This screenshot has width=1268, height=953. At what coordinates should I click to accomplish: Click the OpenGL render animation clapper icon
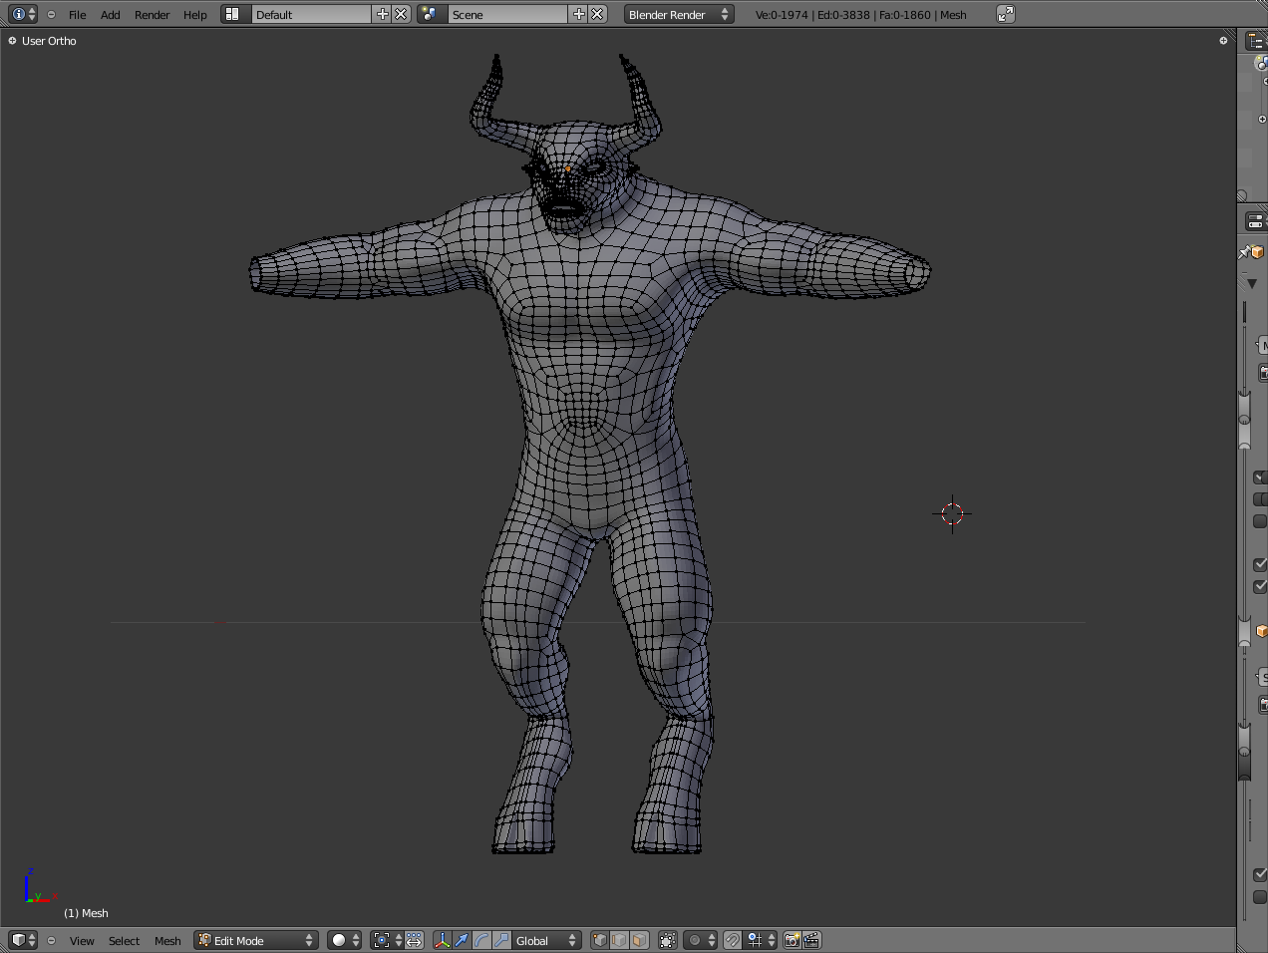(811, 940)
